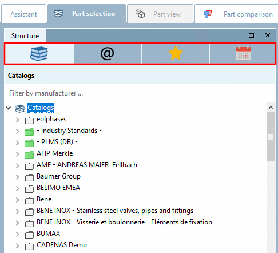278x253 pixels.
Task: Select the Catalogs root tree item
Action: pos(41,108)
